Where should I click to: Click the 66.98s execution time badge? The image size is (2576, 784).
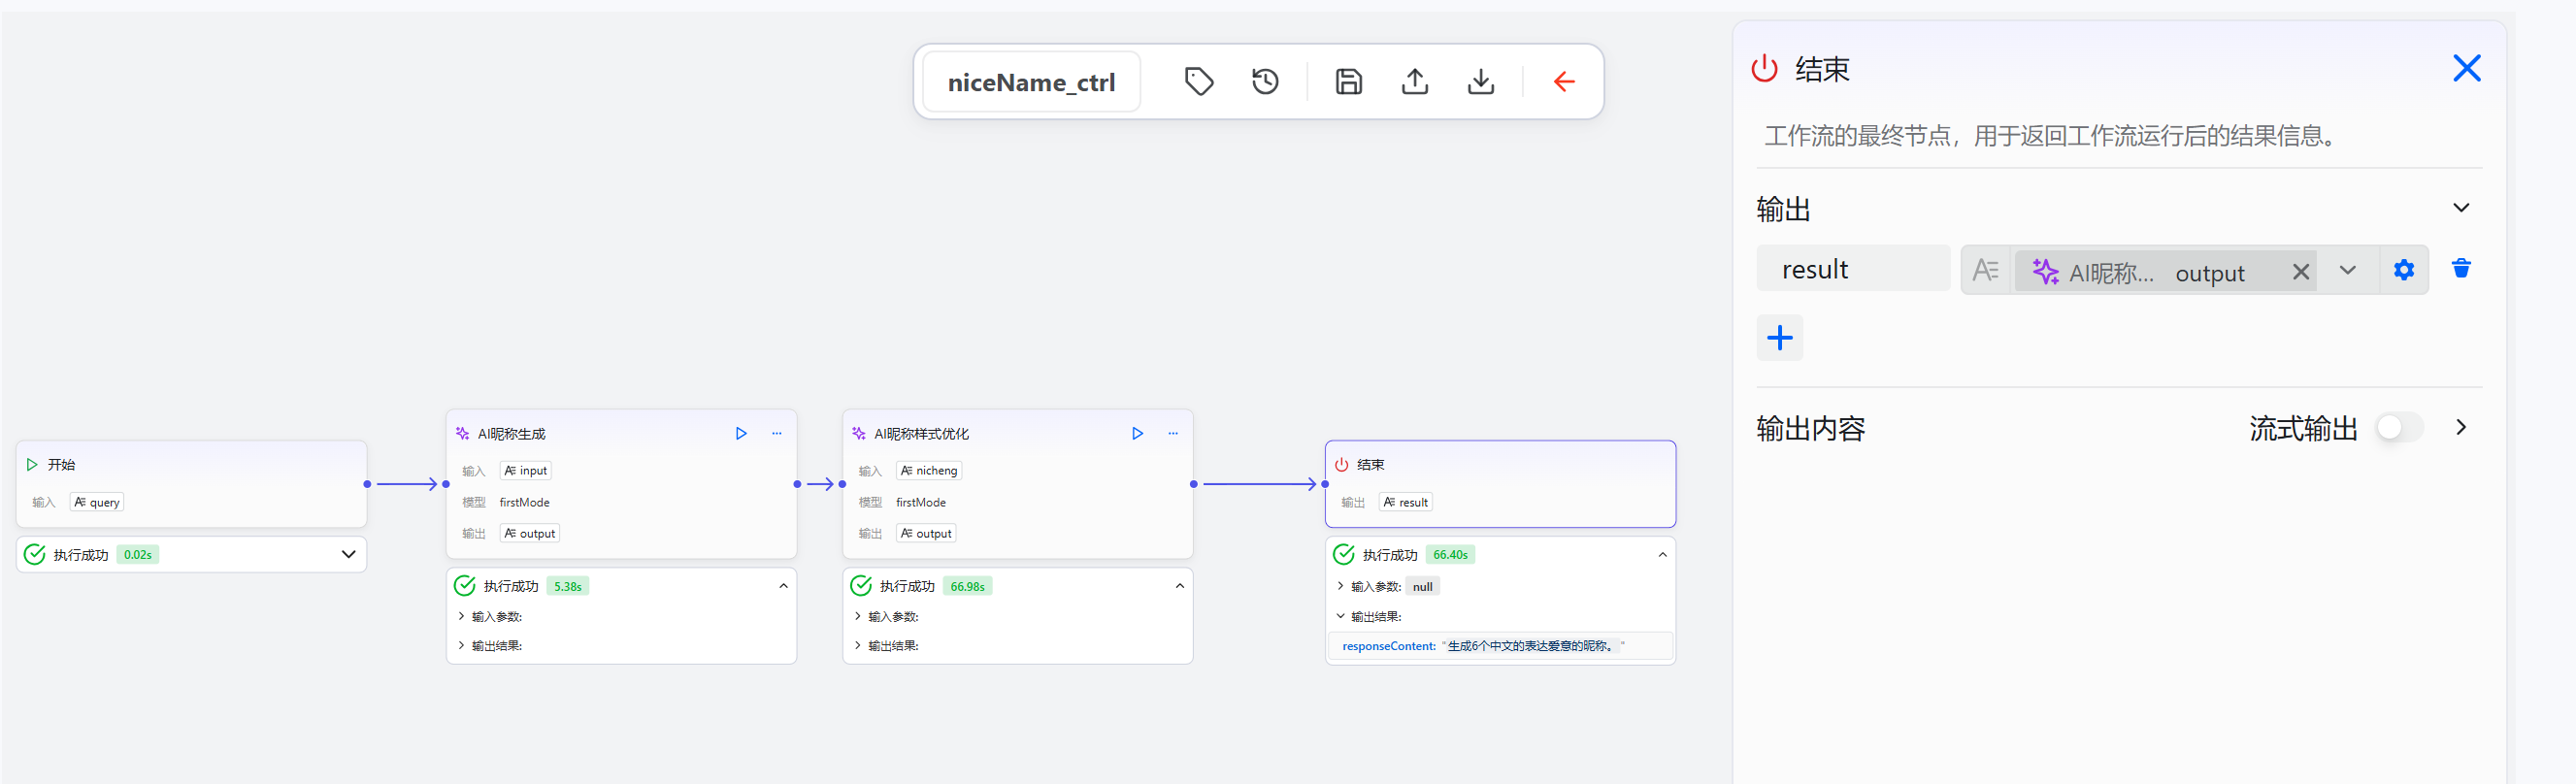coord(967,586)
